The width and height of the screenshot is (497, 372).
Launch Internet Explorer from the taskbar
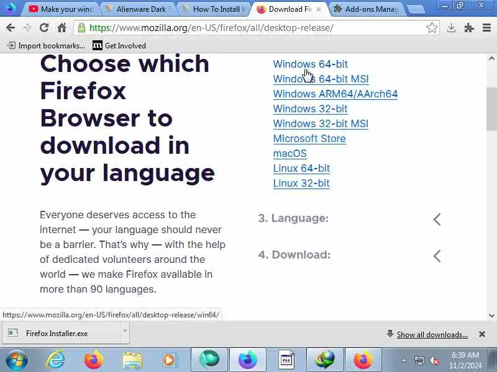click(55, 360)
